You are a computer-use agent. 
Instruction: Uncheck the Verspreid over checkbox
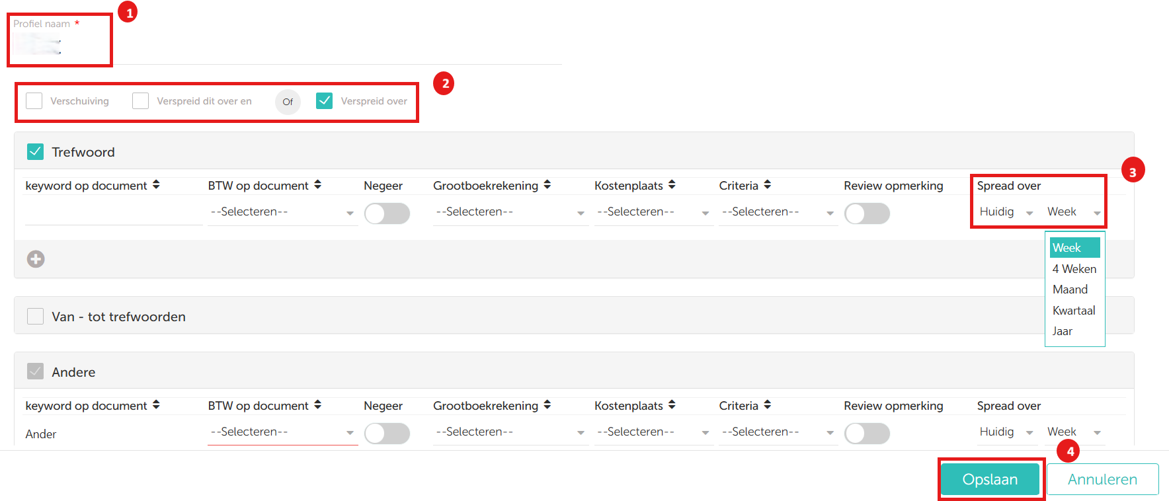pos(324,101)
